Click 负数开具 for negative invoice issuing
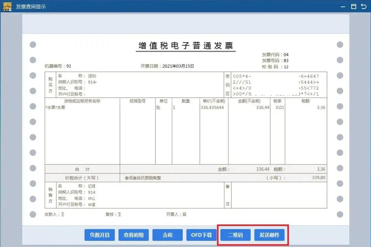Viewport: 371px width, 247px height. click(99, 235)
